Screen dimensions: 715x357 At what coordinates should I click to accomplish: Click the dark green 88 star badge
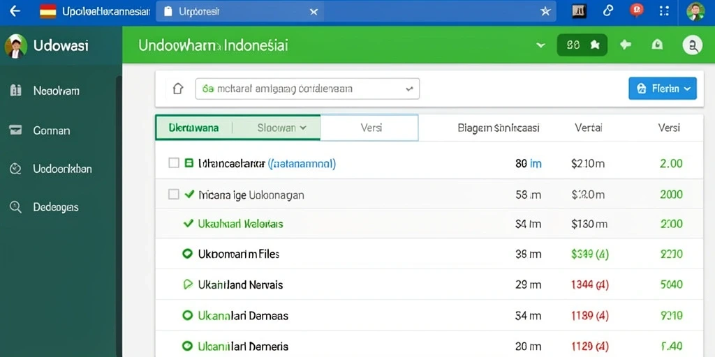pyautogui.click(x=582, y=45)
